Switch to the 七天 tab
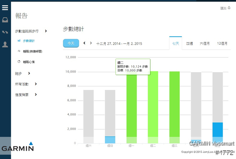 tap(175, 43)
